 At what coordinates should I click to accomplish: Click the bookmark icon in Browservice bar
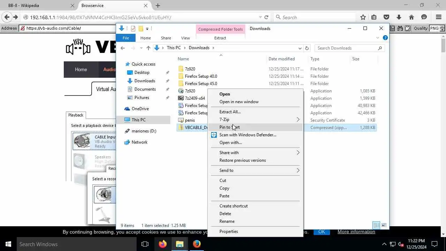tap(393, 28)
